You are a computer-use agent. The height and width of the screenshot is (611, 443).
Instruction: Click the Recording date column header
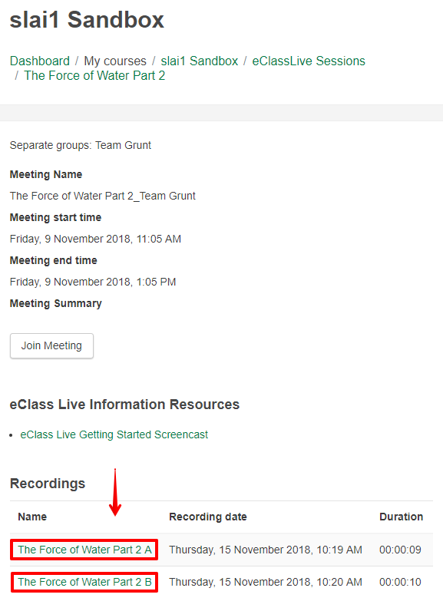coord(207,517)
